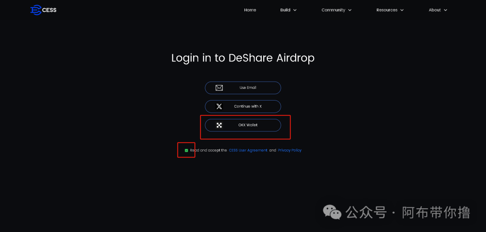Expand the Resources dropdown chevron
Viewport: 486px width, 232px height.
(402, 10)
